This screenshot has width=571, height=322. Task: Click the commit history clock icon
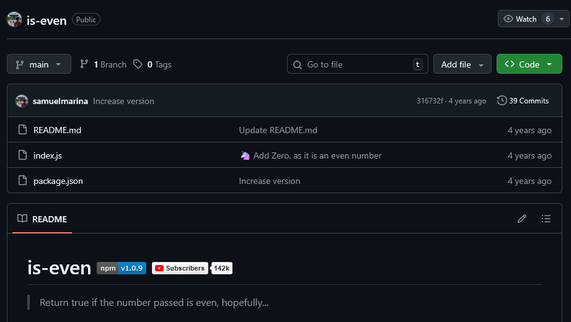pyautogui.click(x=502, y=101)
